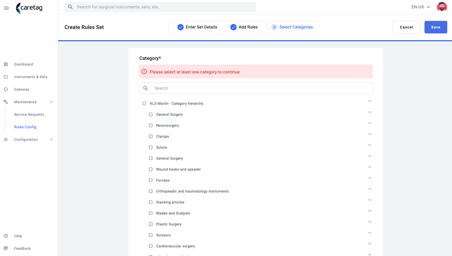Save the rules set

436,27
